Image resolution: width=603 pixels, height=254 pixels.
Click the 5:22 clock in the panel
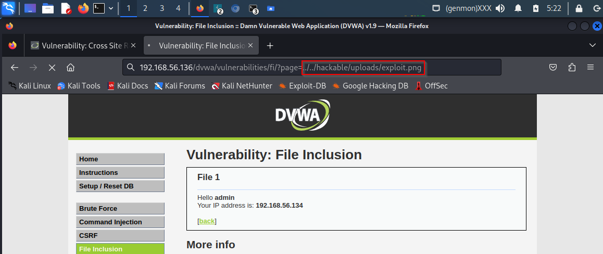point(554,8)
